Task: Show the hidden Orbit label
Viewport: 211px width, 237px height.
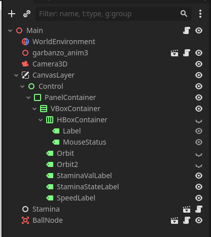Action: coord(199,154)
